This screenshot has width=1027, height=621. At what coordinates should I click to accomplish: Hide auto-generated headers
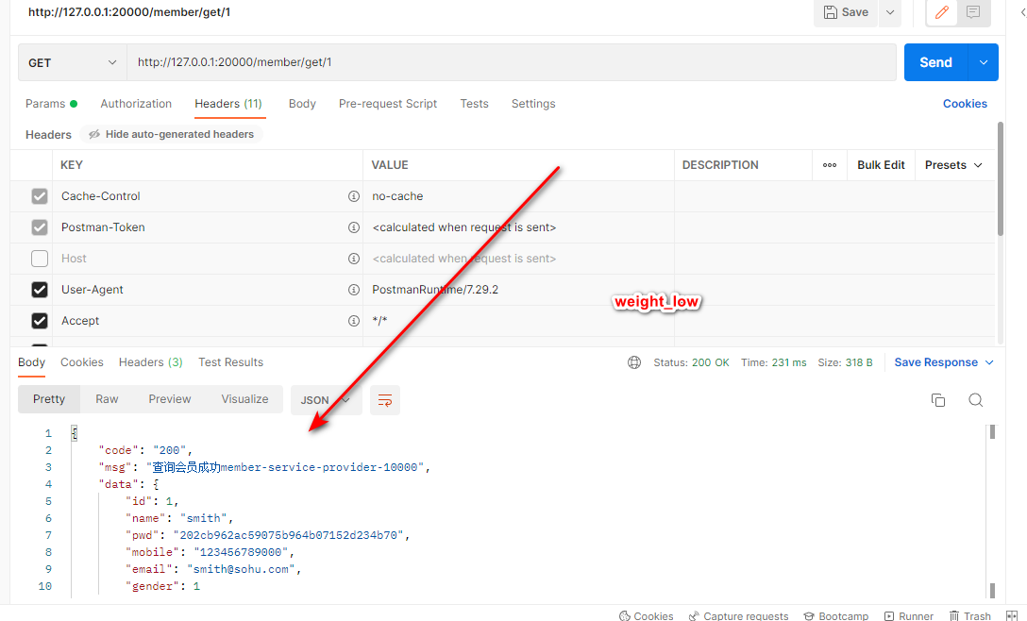coord(172,134)
